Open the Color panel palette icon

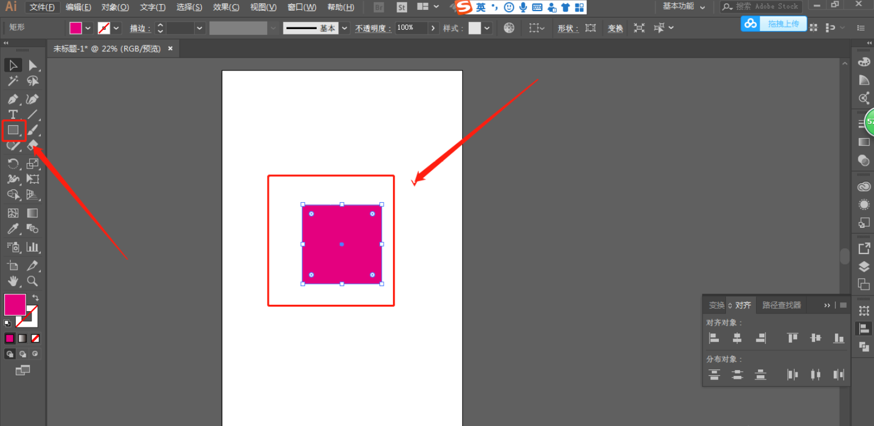point(864,62)
